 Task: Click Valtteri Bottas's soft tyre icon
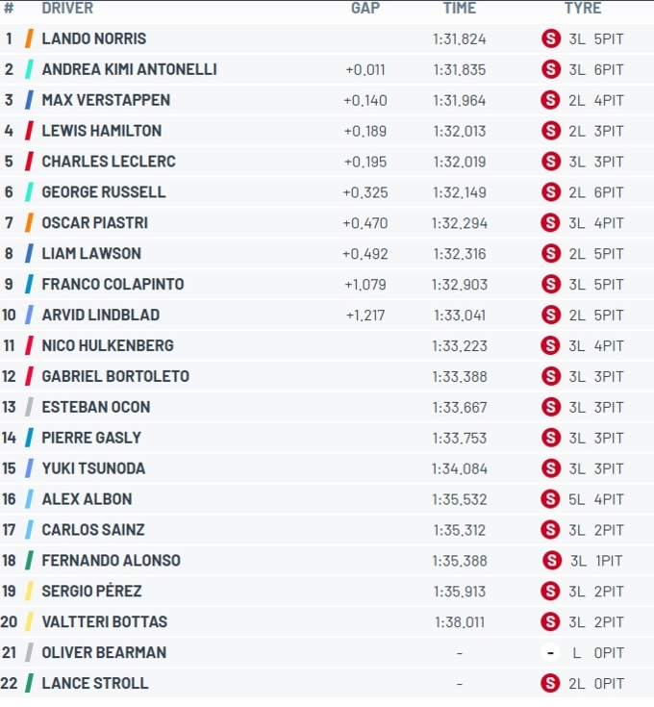point(551,621)
